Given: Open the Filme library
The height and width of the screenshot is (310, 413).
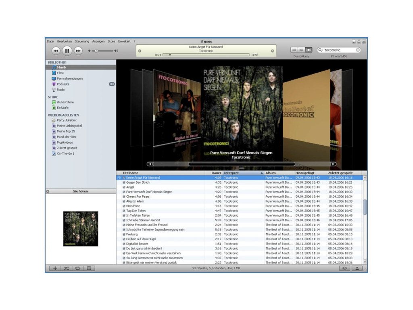Looking at the screenshot, I should [60, 73].
